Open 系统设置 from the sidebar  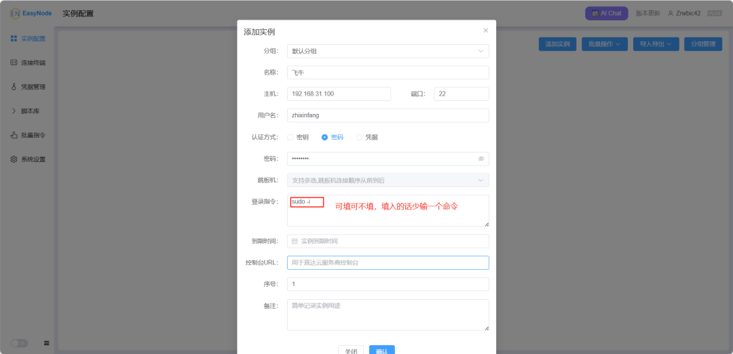28,159
